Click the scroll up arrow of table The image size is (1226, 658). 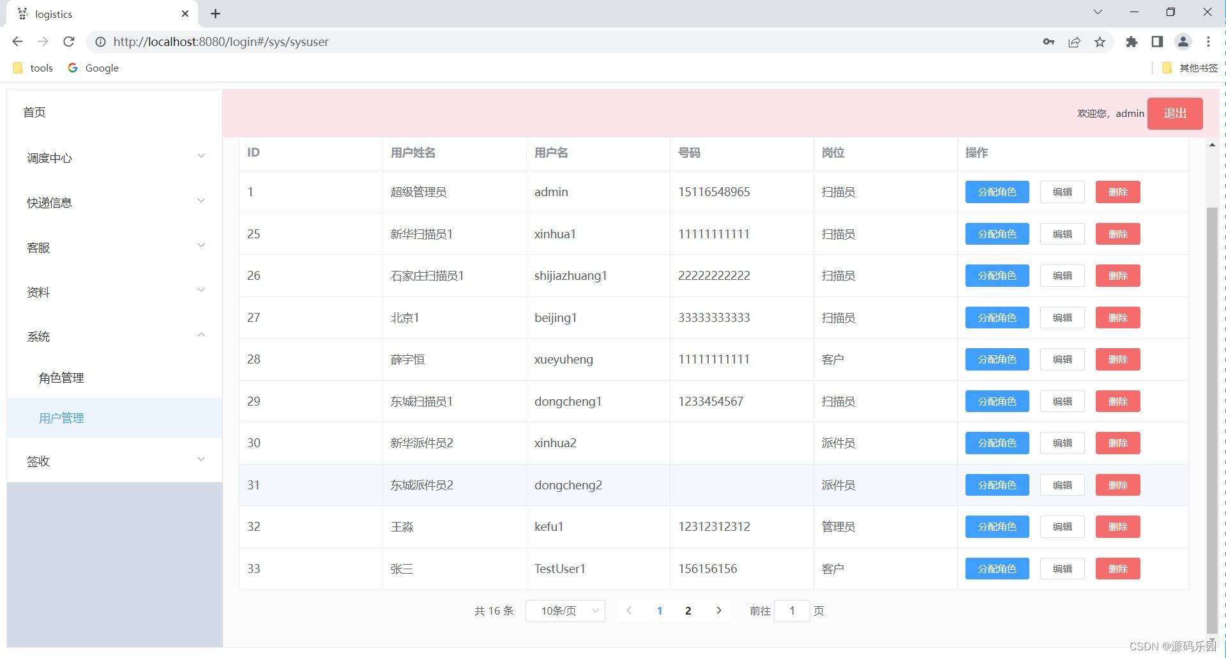tap(1211, 145)
